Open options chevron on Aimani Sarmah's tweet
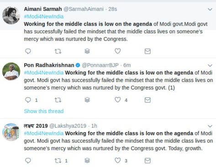The width and height of the screenshot is (216, 167). click(210, 9)
